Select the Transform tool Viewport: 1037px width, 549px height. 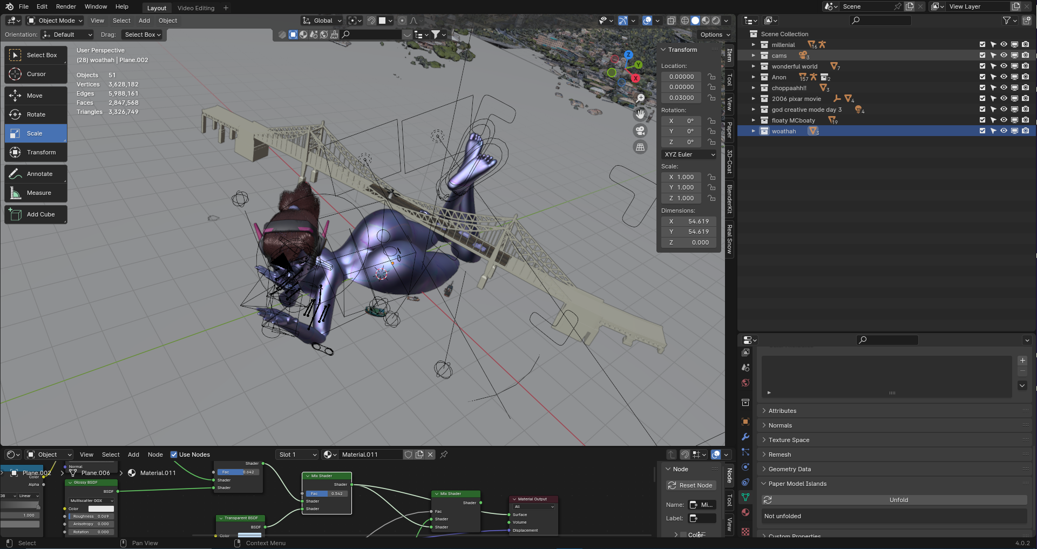tap(36, 152)
